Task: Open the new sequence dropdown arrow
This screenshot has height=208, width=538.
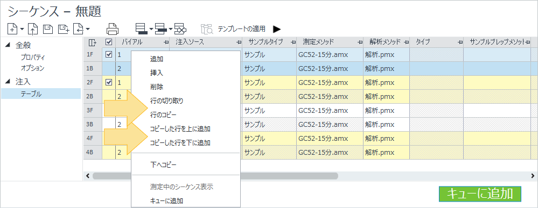Action: coord(22,29)
